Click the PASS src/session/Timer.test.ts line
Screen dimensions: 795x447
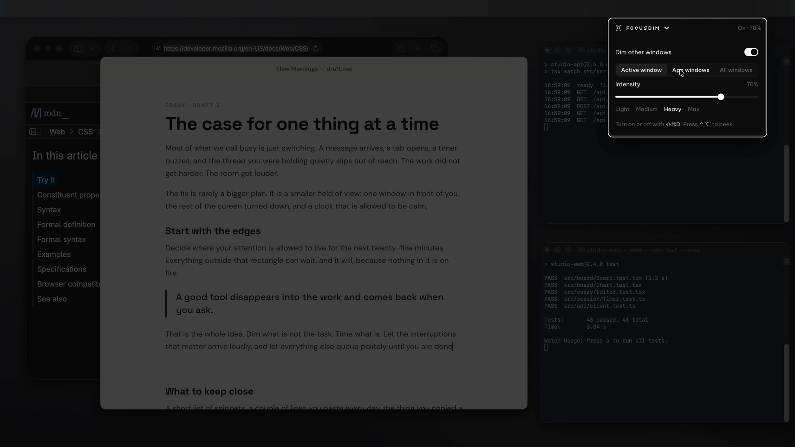[x=594, y=299]
